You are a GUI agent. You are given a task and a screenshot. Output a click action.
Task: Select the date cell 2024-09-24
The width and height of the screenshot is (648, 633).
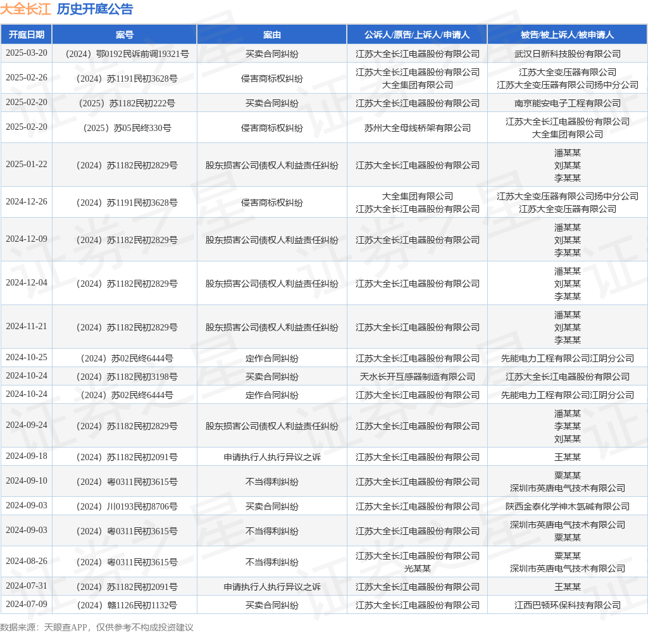(x=27, y=425)
